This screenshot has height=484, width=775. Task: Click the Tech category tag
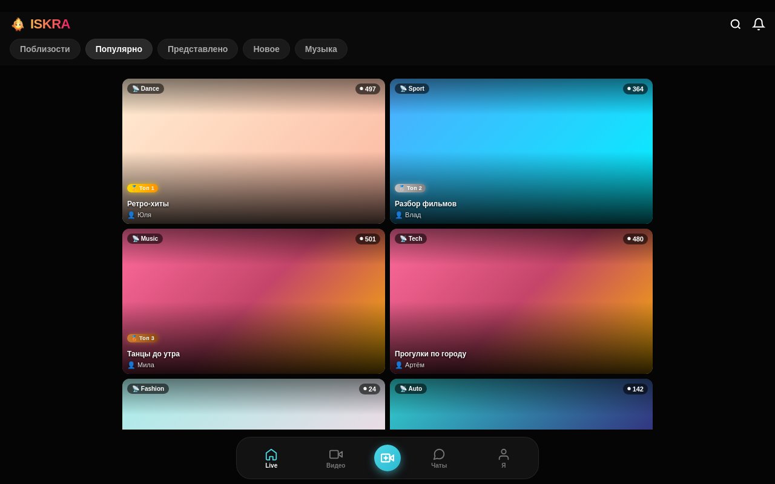411,238
